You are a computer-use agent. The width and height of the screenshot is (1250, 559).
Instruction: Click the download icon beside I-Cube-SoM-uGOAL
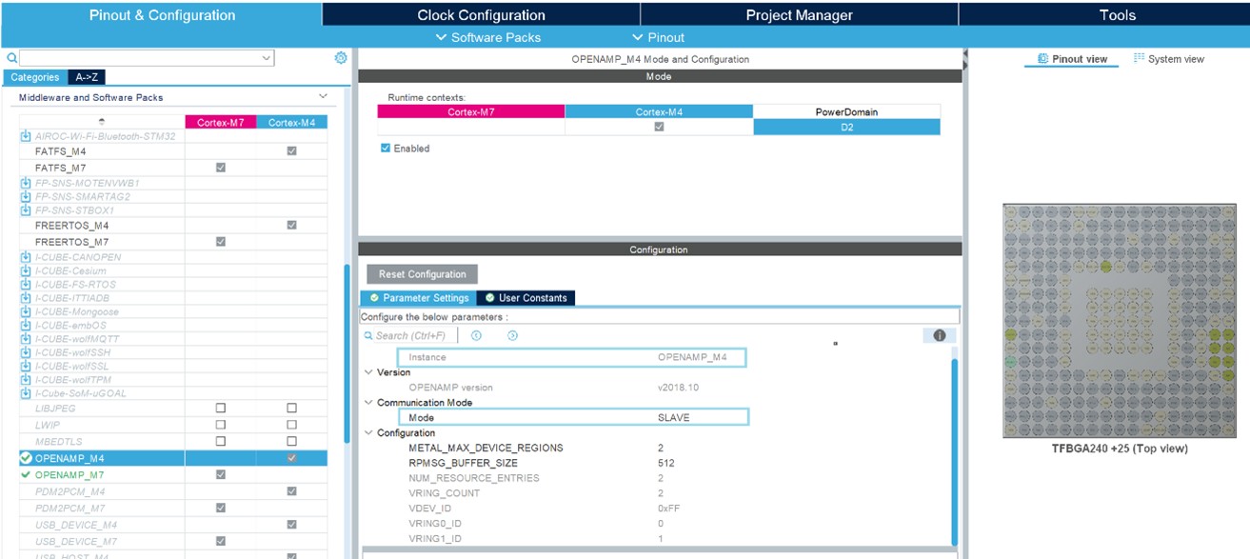(26, 393)
